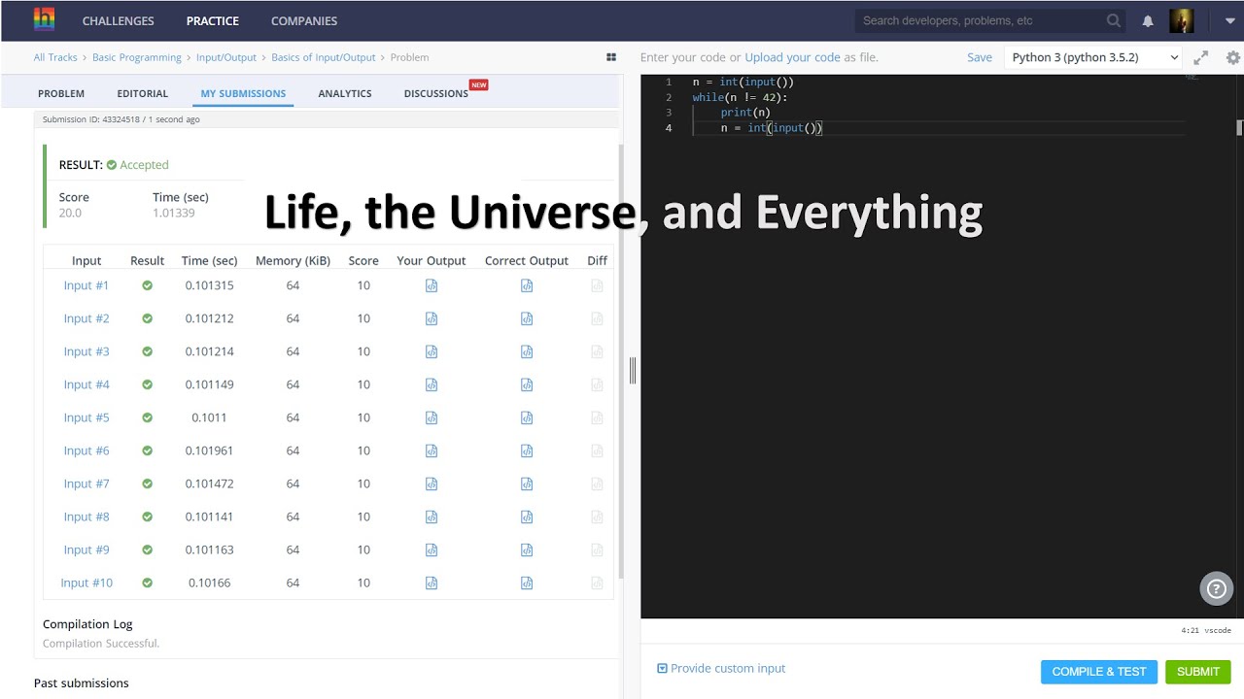Go to Basic Programming breadcrumb
Viewport: 1244px width, 699px height.
[x=137, y=57]
